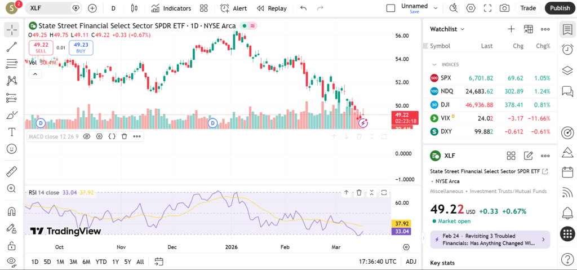The width and height of the screenshot is (577, 270).
Task: Open the Fibonacci retracement tool group
Action: pos(11,64)
